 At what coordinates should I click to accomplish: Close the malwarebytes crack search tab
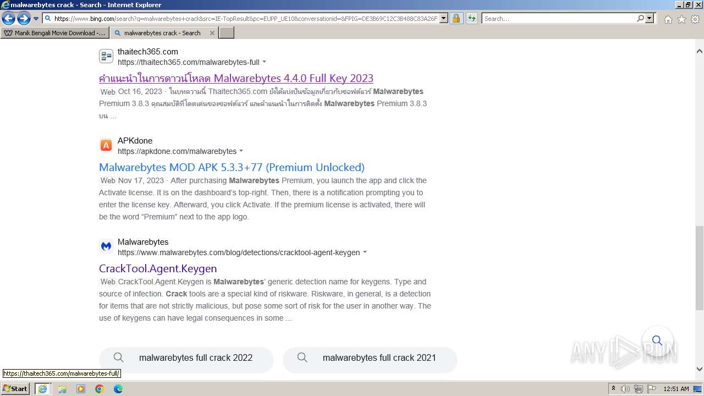[212, 33]
